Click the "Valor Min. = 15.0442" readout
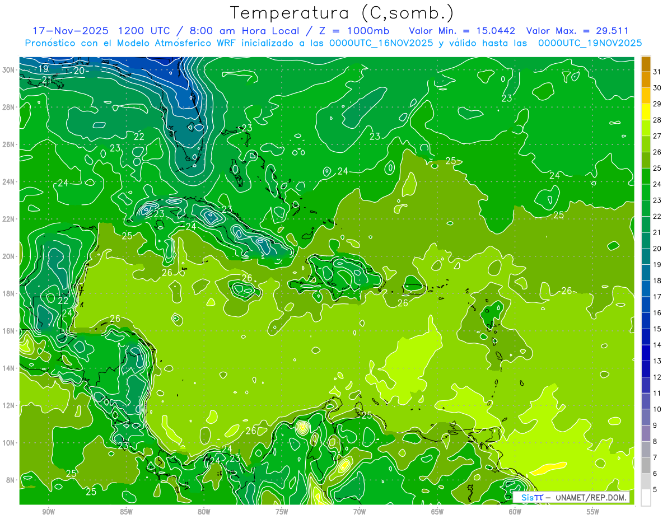This screenshot has width=672, height=519. pyautogui.click(x=462, y=31)
